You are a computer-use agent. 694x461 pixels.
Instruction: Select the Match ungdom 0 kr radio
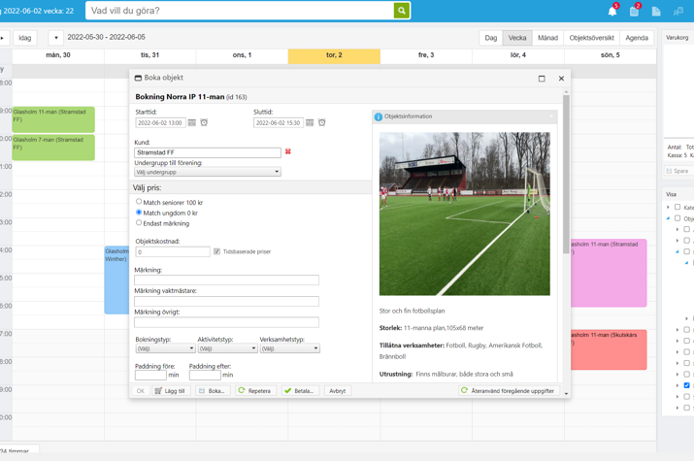(x=139, y=213)
